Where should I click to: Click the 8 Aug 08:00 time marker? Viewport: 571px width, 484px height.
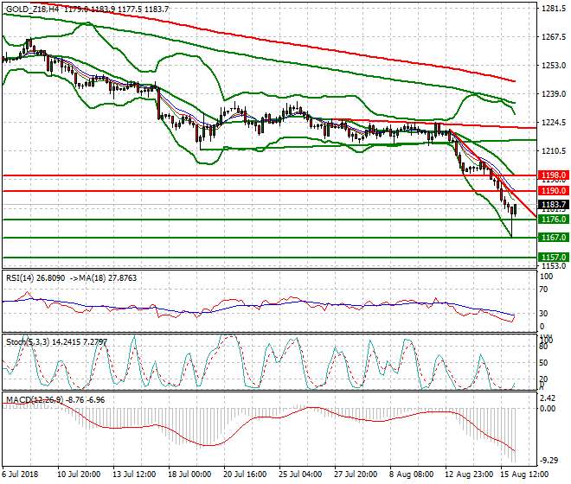[411, 474]
